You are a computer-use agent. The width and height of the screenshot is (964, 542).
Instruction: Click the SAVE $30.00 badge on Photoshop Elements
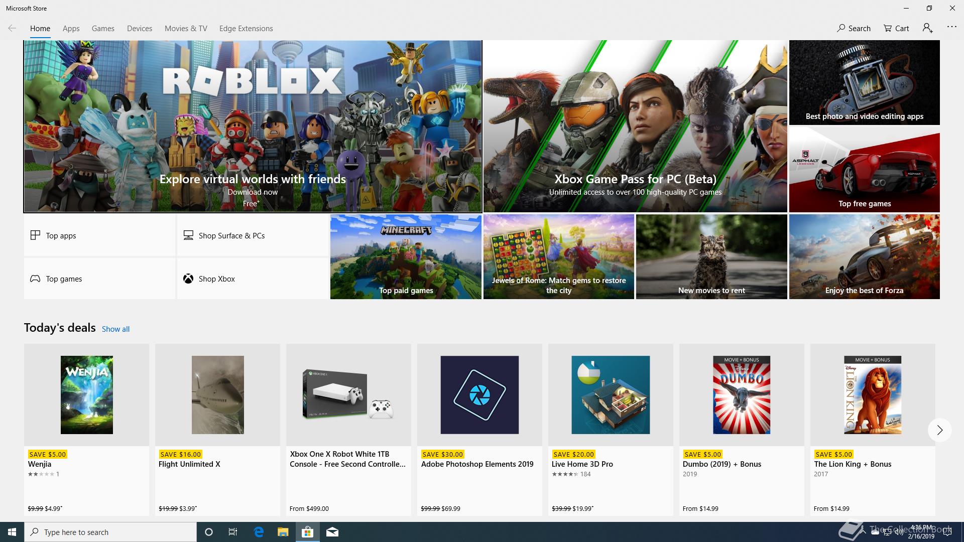coord(442,454)
